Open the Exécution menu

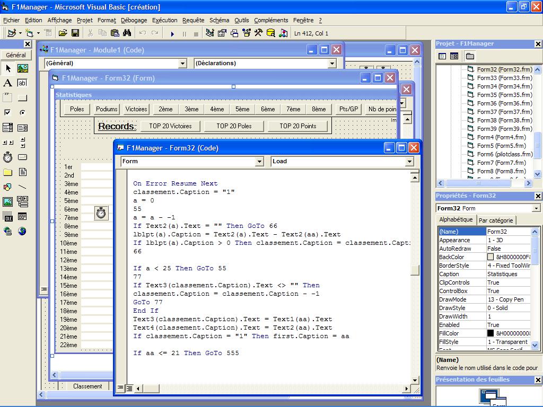point(165,21)
